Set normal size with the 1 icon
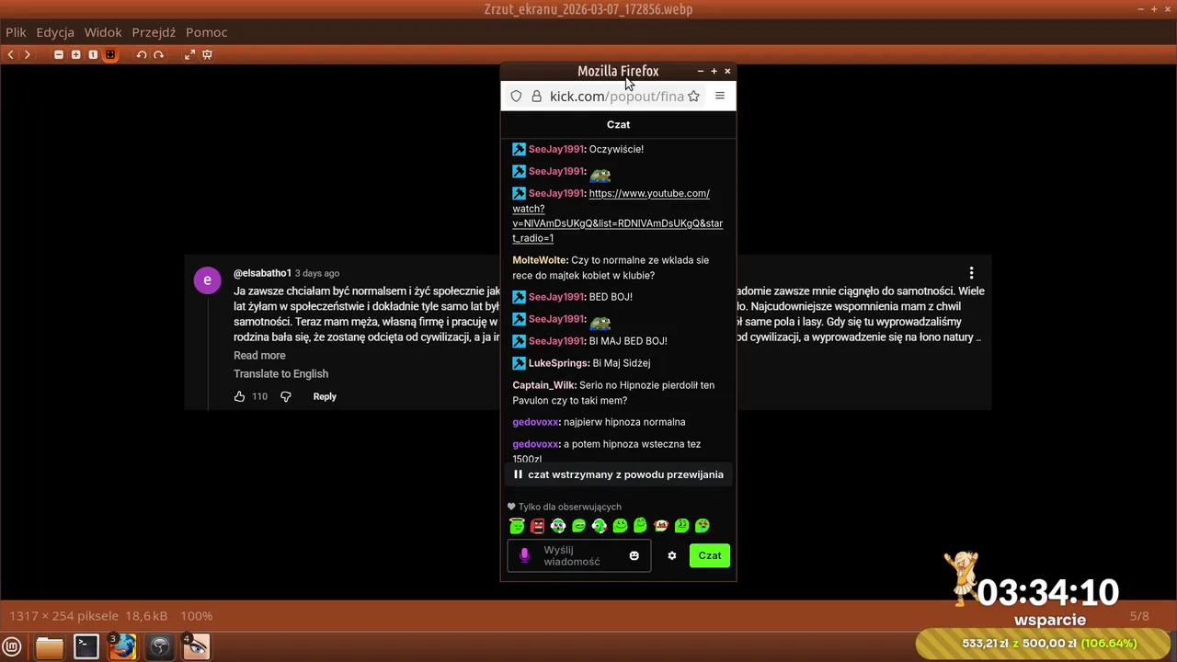 [93, 55]
